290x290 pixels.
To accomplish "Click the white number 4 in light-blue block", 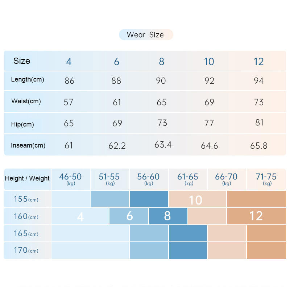I will pyautogui.click(x=80, y=217).
